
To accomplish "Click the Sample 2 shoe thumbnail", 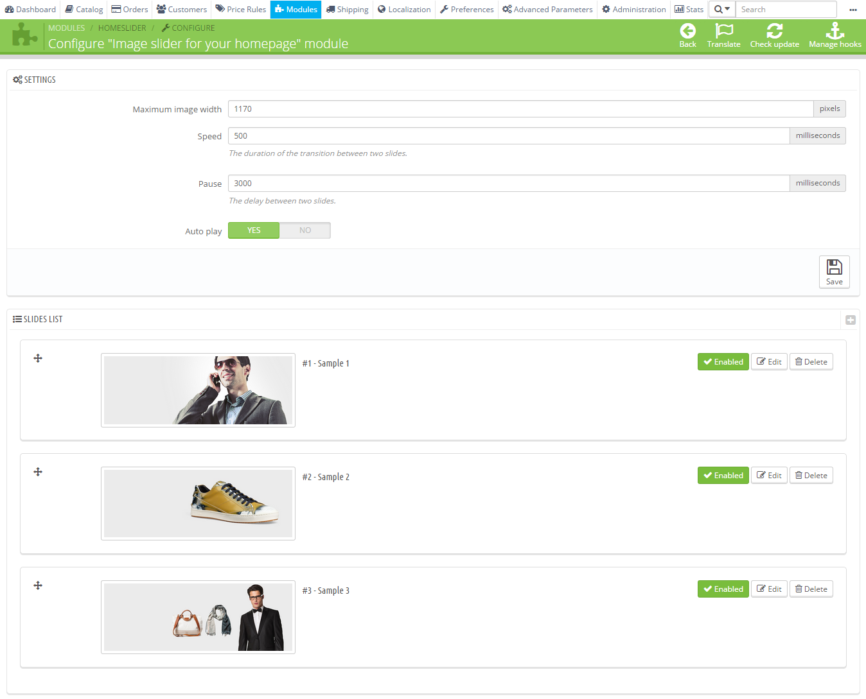I will [x=198, y=504].
